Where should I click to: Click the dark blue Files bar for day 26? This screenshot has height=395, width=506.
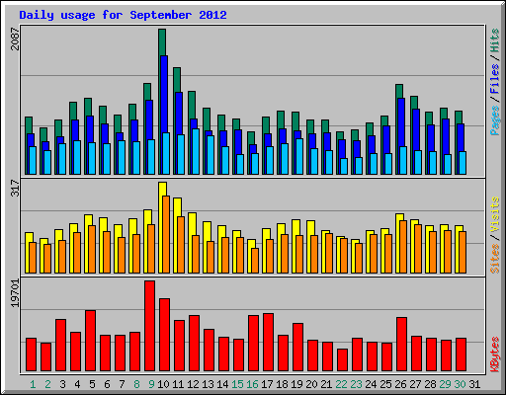pos(401,122)
